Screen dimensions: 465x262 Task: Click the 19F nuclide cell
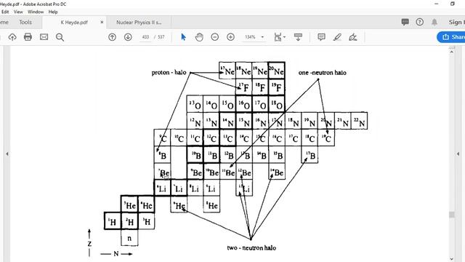(x=276, y=87)
